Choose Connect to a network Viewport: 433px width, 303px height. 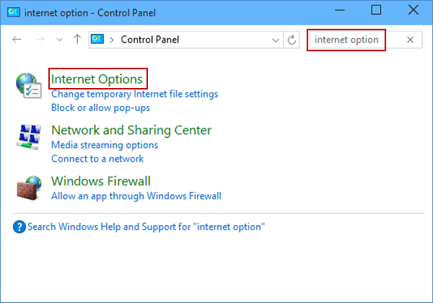click(97, 159)
